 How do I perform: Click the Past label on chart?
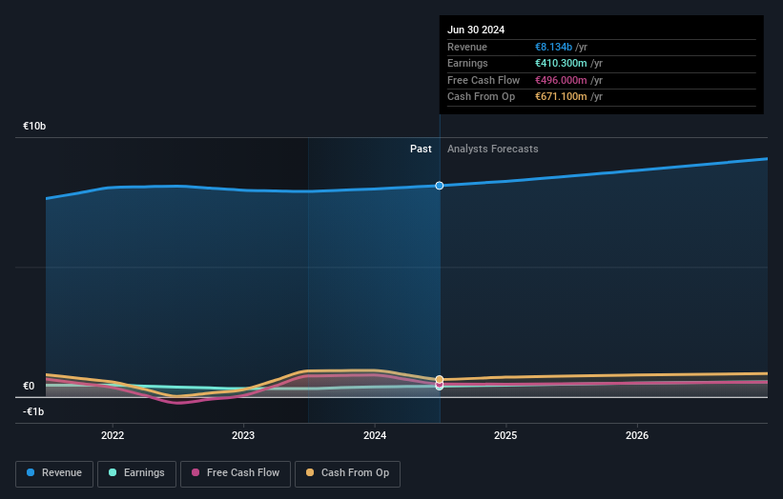pos(421,149)
